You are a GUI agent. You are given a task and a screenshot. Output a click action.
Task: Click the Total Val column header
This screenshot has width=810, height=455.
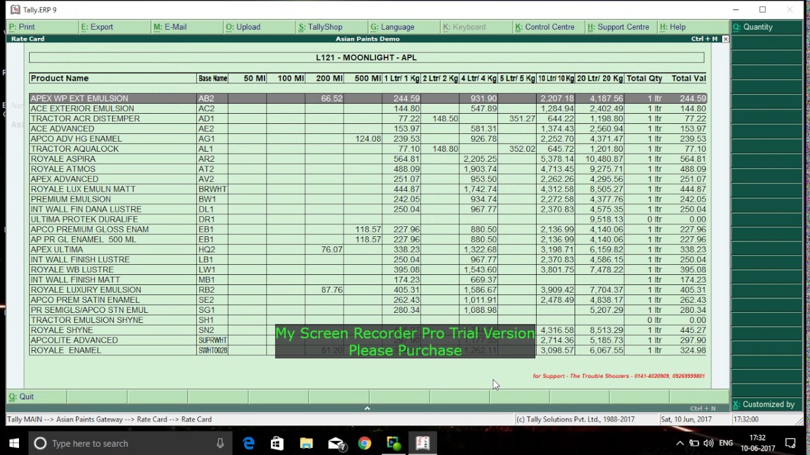(x=688, y=78)
